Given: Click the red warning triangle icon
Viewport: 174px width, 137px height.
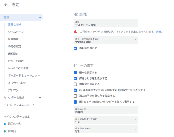Looking at the screenshot, I should click(x=75, y=32).
